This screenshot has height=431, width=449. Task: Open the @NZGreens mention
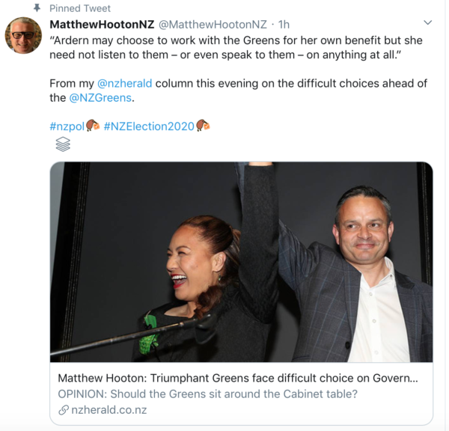[102, 97]
